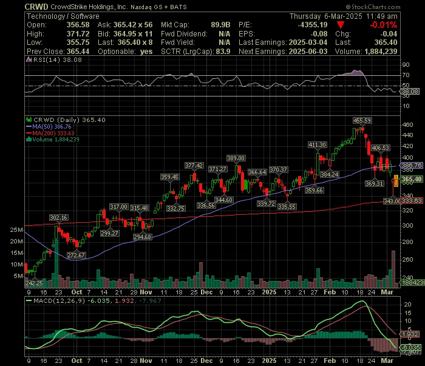Screen dimensions: 425x366
Task: Click the CRWD (Daily) candlestick legend icon
Action: tap(29, 120)
